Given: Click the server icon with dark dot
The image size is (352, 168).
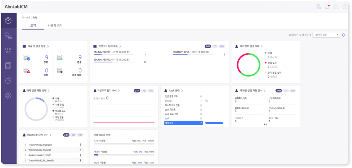Looking at the screenshot, I should click(60, 71).
